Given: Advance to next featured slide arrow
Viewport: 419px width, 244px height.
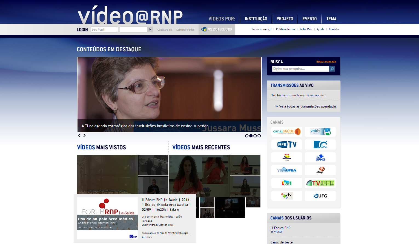Looking at the screenshot, I should (85, 135).
